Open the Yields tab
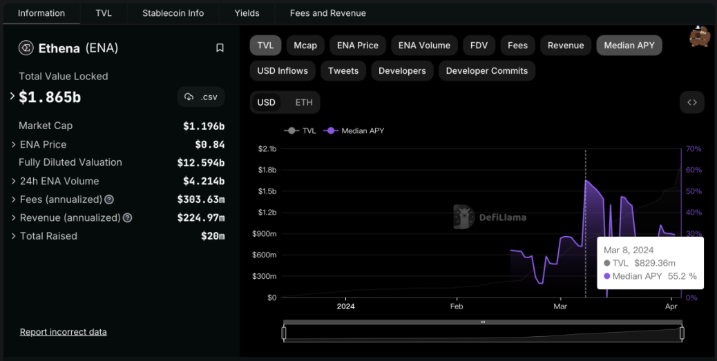Viewport: 717px width, 361px height. click(x=247, y=13)
